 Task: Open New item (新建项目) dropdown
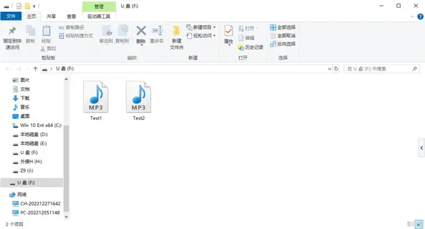[x=201, y=27]
